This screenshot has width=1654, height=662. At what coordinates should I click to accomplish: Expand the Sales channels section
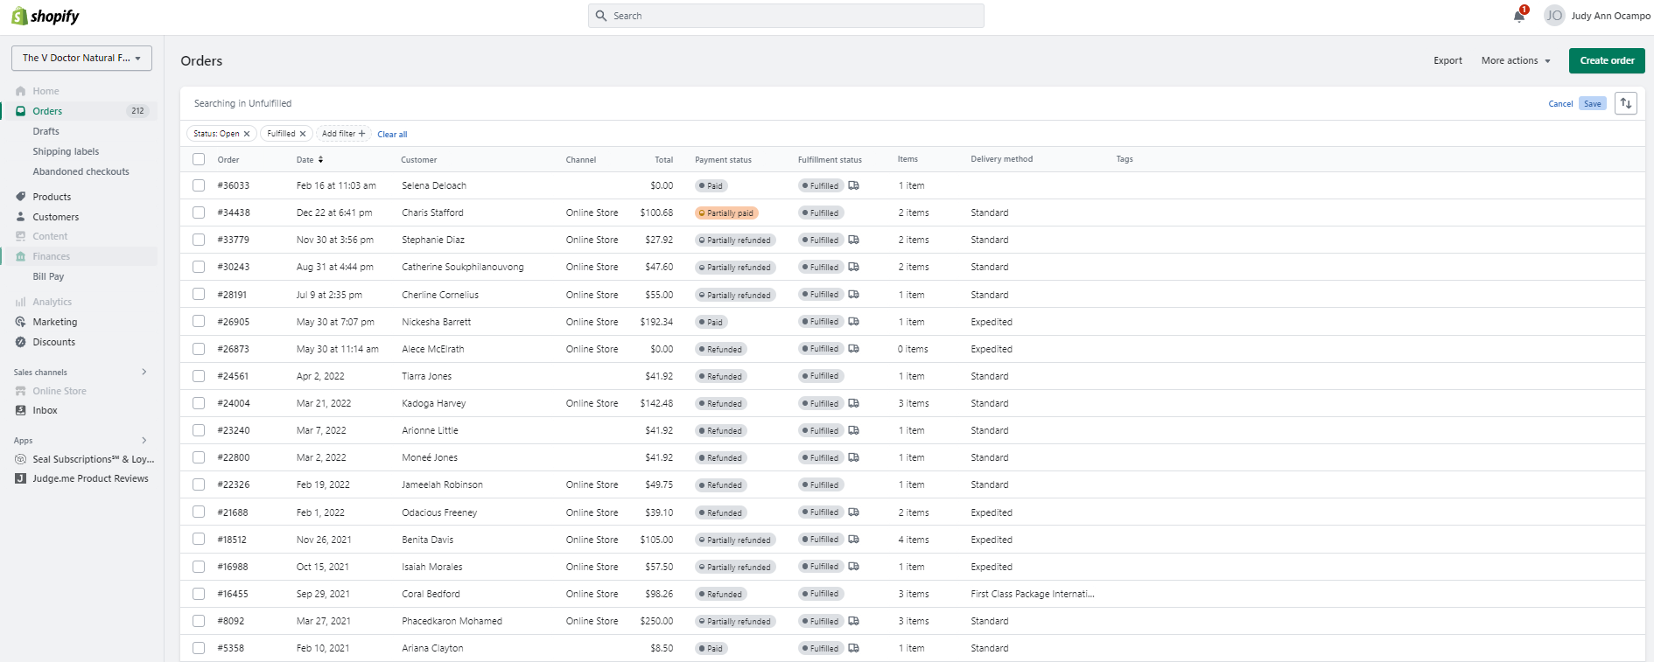[x=144, y=372]
